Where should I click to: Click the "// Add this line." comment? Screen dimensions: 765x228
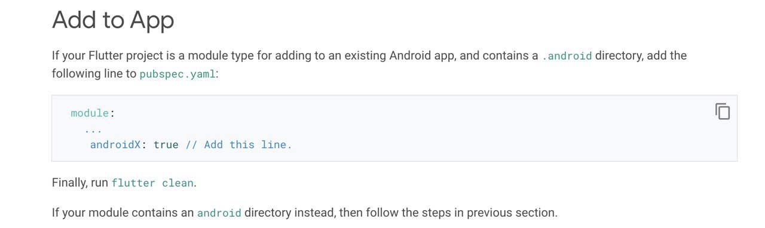point(238,145)
